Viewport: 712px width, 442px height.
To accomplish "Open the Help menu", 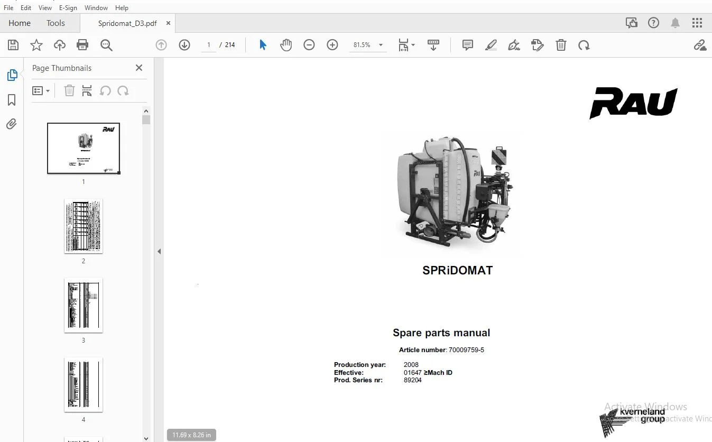I will (122, 7).
